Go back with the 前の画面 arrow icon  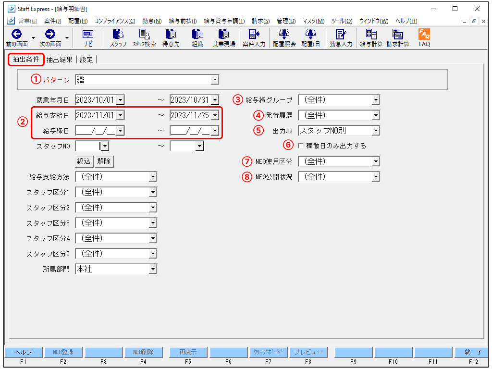pyautogui.click(x=16, y=34)
